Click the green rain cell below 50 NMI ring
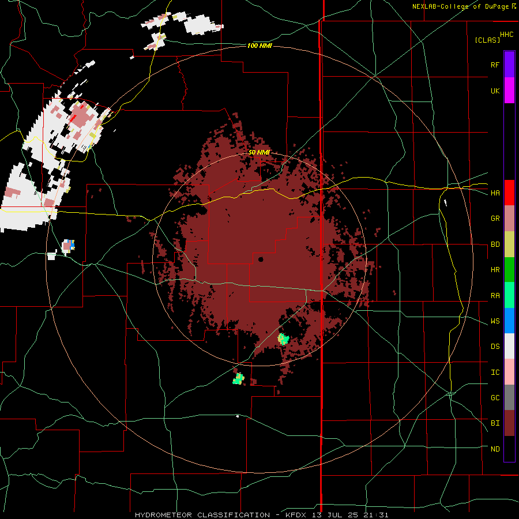This screenshot has height=519, width=519. click(238, 379)
